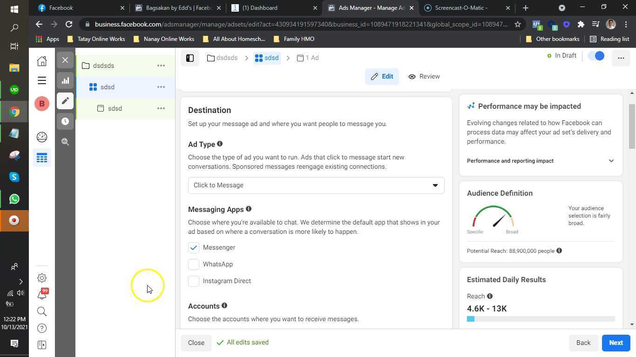Open Chrome tab search dropdown arrow
Screen dimensions: 636x357
point(562,8)
